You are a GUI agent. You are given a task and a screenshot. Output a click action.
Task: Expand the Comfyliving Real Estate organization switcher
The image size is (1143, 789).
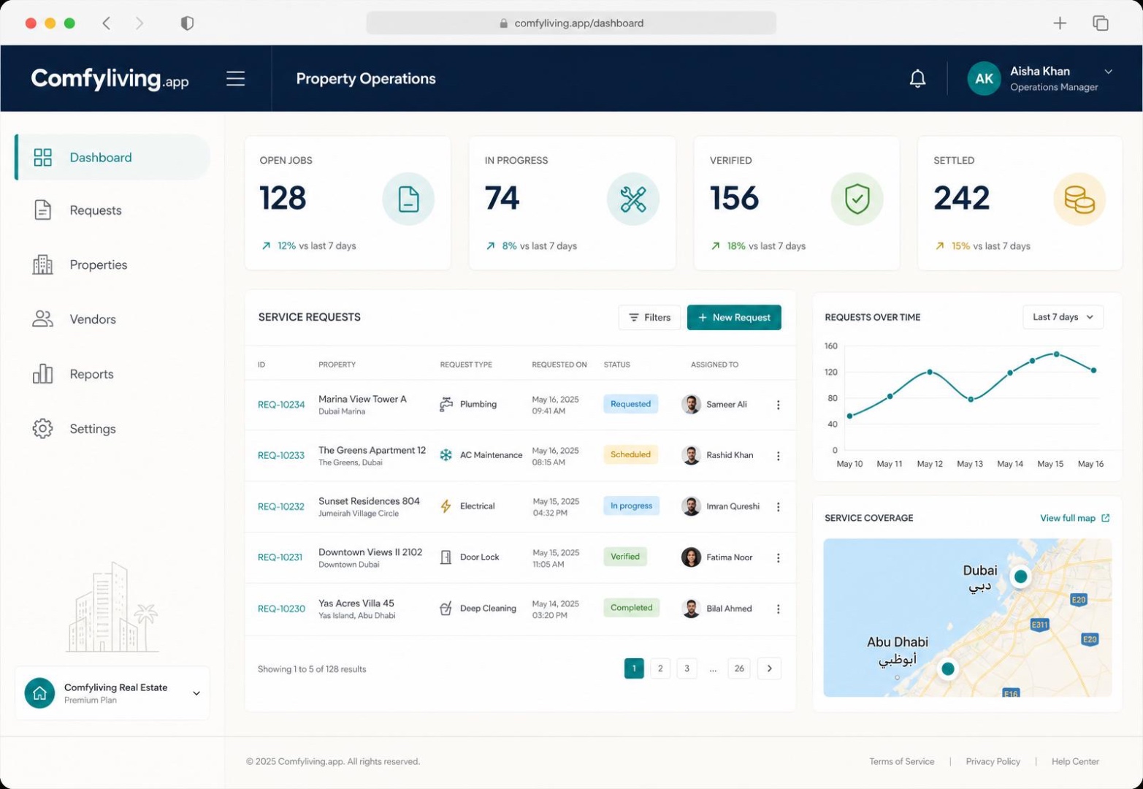click(196, 693)
